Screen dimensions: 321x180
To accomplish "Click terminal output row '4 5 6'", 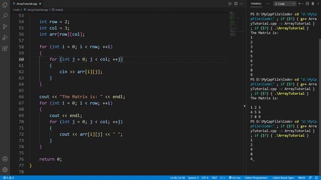I will (255, 112).
